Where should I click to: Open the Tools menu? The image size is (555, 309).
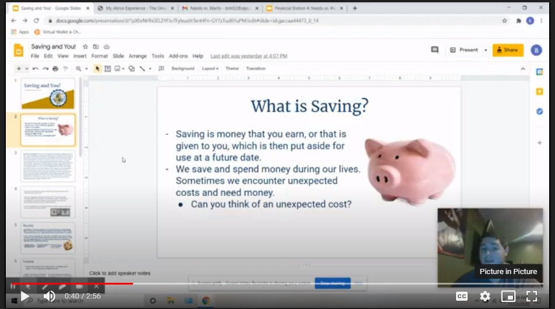pyautogui.click(x=158, y=56)
